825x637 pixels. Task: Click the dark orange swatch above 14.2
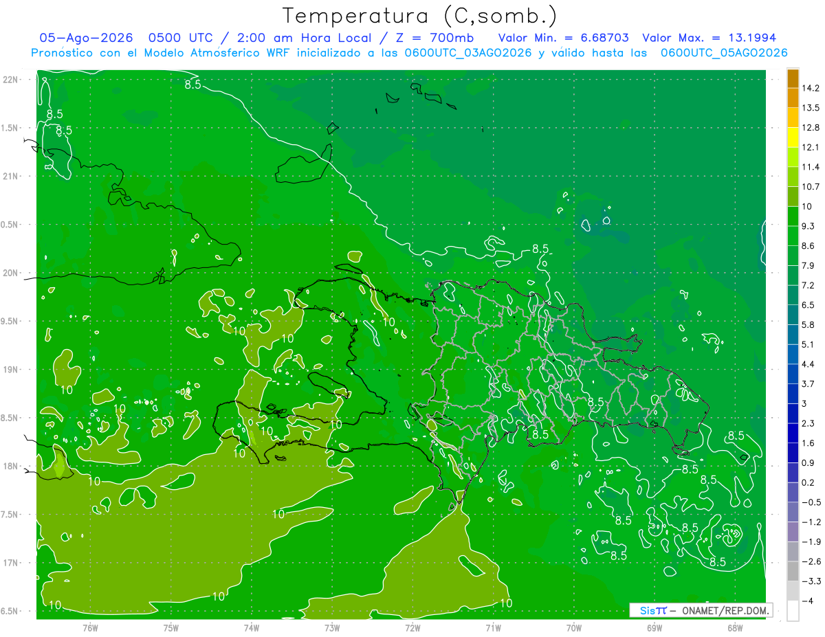(x=793, y=78)
